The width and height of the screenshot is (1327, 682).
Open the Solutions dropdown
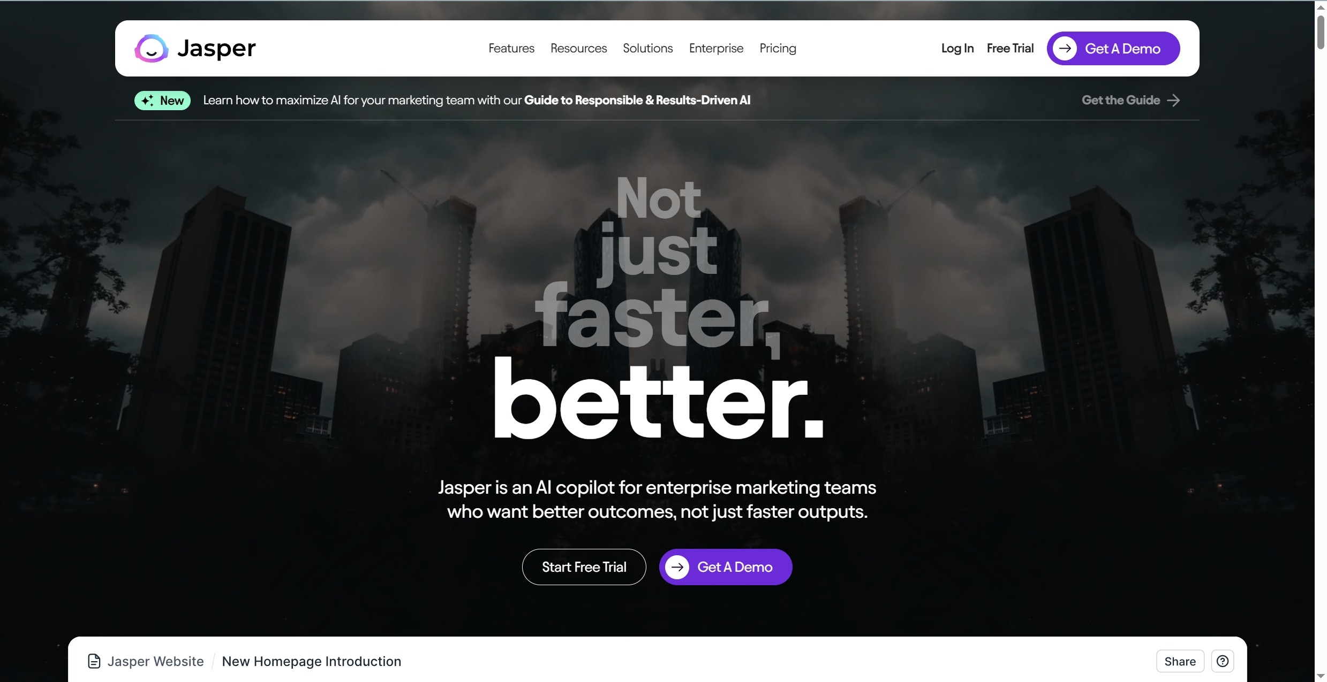point(647,48)
